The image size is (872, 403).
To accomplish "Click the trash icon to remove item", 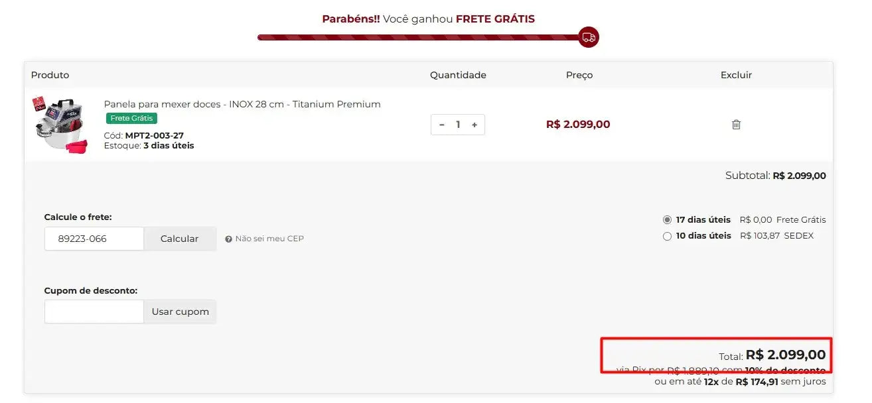I will tap(736, 125).
